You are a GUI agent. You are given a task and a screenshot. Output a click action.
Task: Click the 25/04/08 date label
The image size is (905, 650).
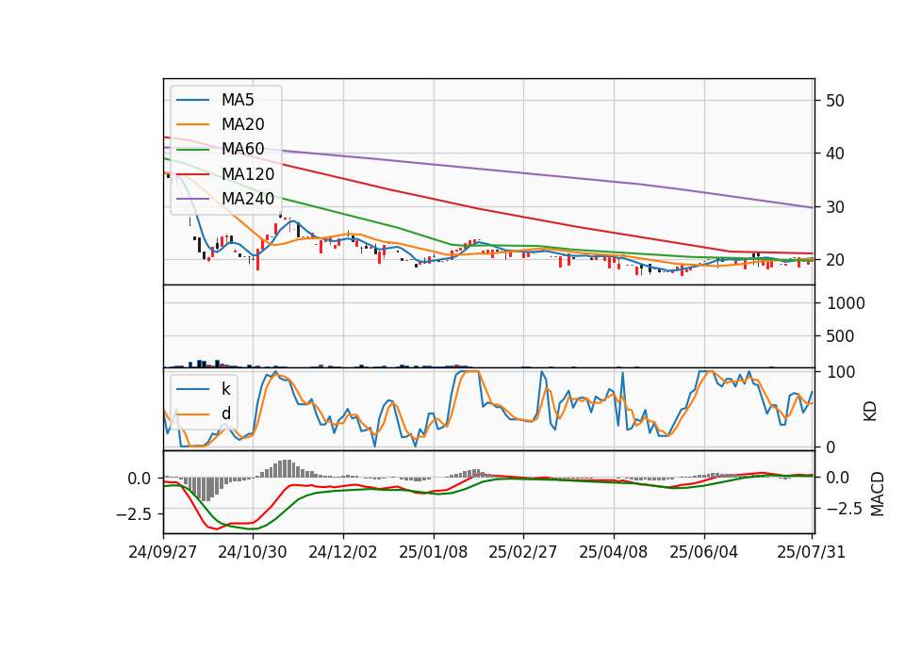click(614, 552)
